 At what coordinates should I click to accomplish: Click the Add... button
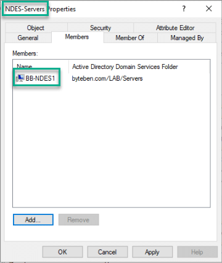pos(33,220)
